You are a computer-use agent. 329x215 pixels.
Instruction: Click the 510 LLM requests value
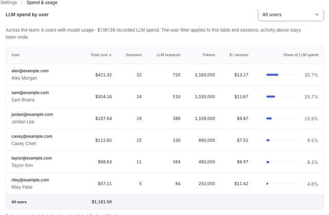176,96
